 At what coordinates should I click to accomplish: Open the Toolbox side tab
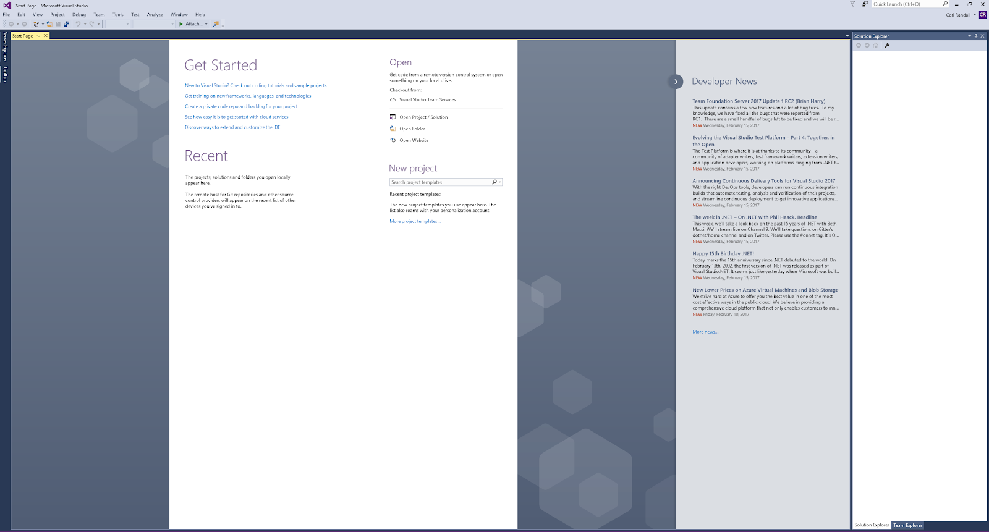point(5,74)
